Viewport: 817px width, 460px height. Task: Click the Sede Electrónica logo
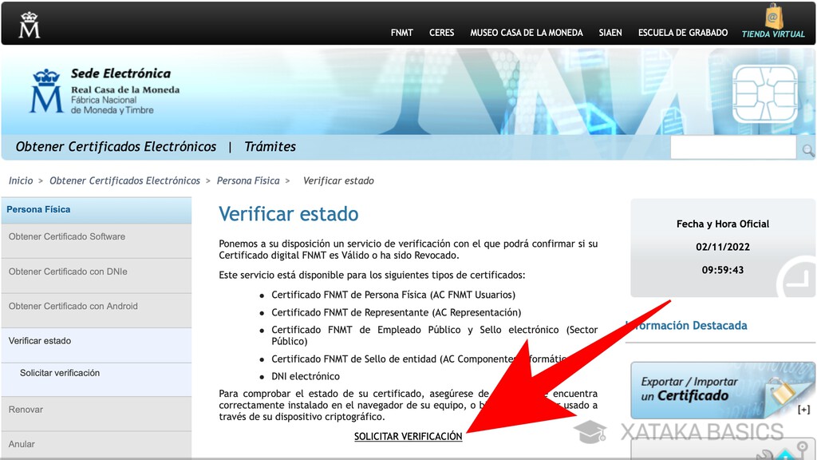point(104,90)
